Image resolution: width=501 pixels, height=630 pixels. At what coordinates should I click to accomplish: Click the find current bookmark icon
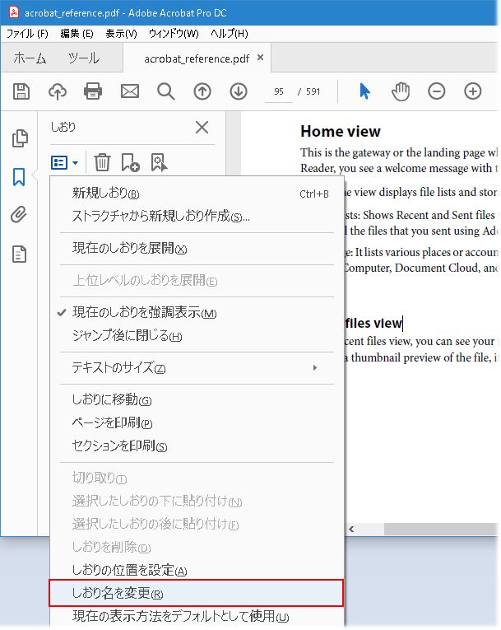(x=159, y=162)
